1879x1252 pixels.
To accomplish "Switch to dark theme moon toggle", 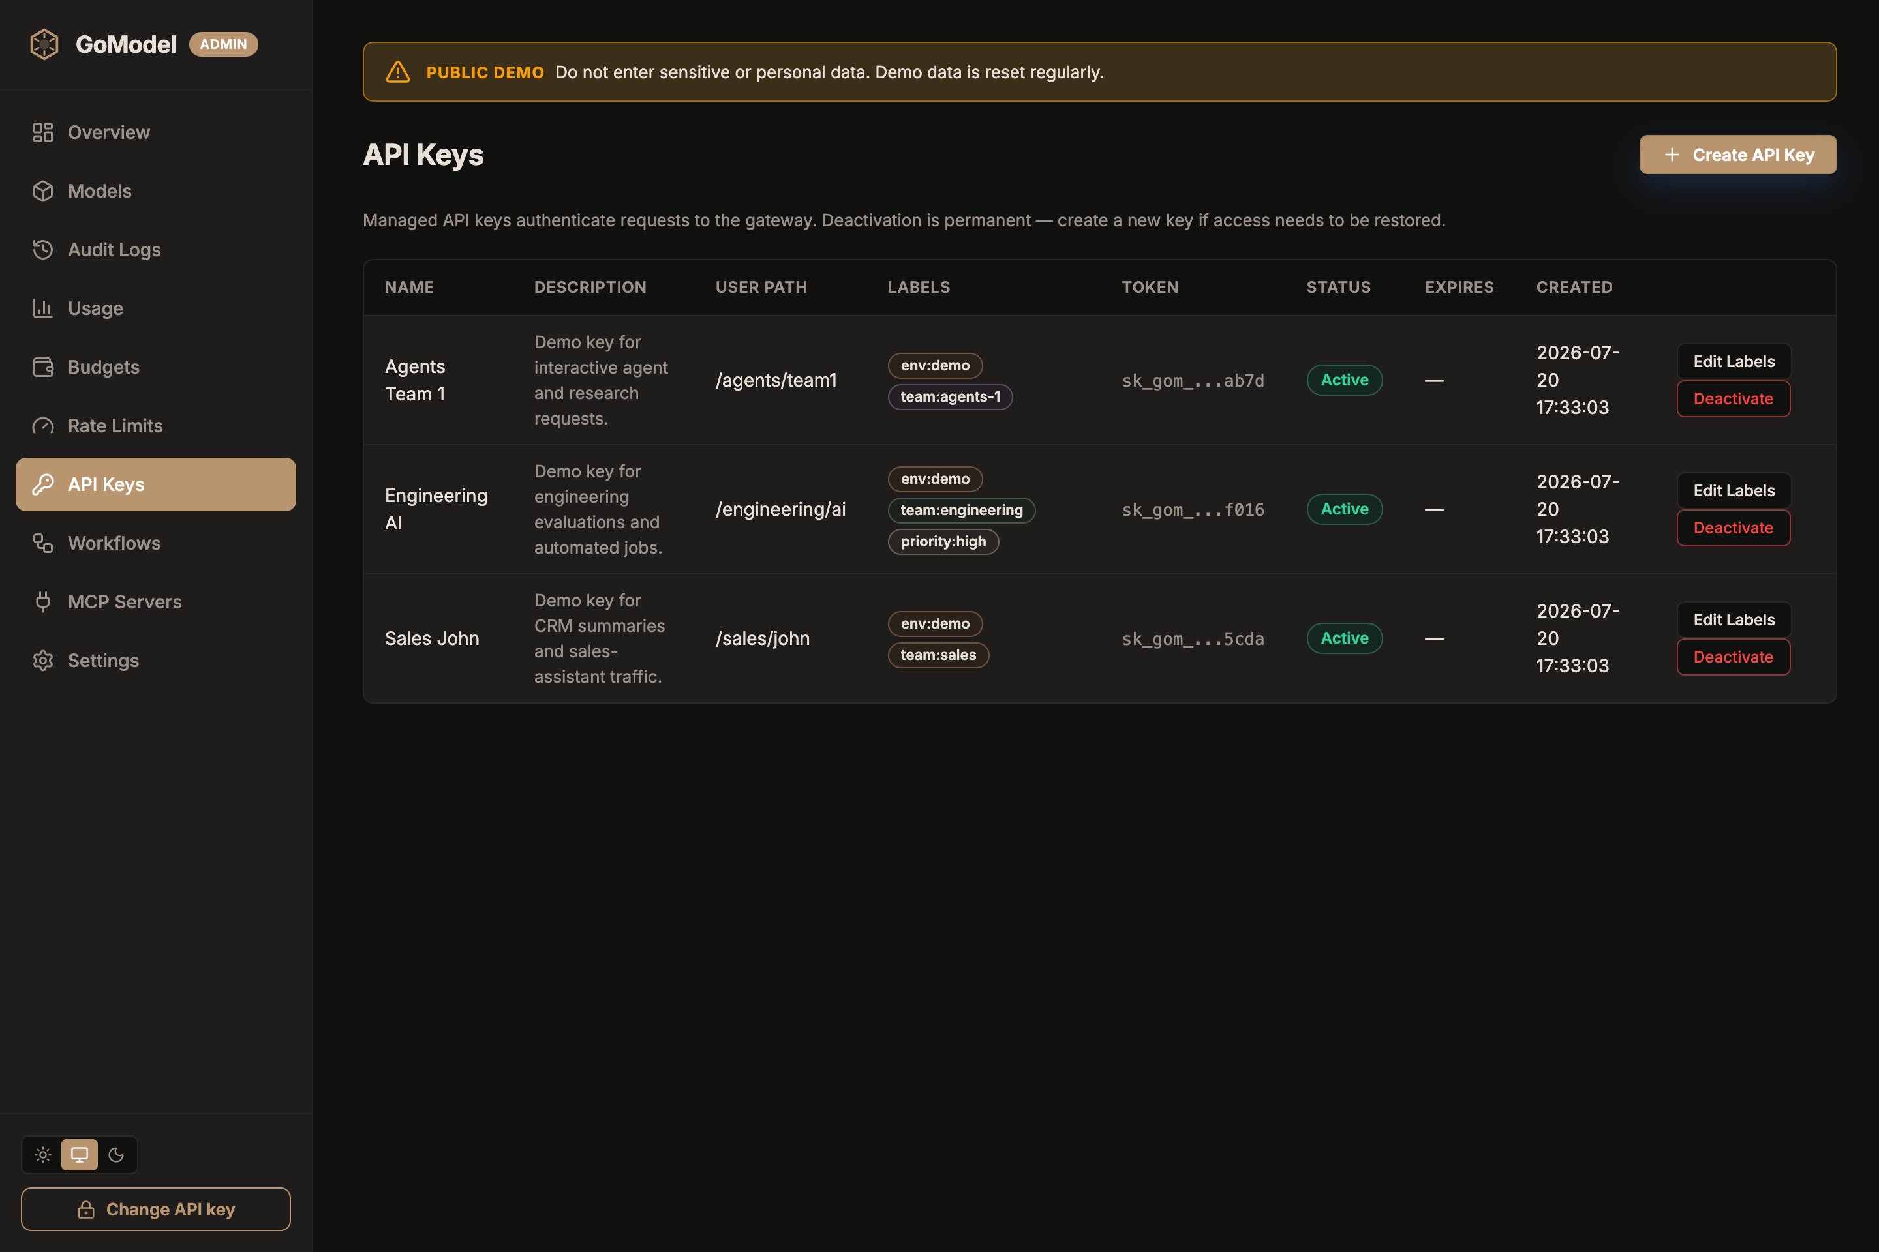I will pos(116,1155).
